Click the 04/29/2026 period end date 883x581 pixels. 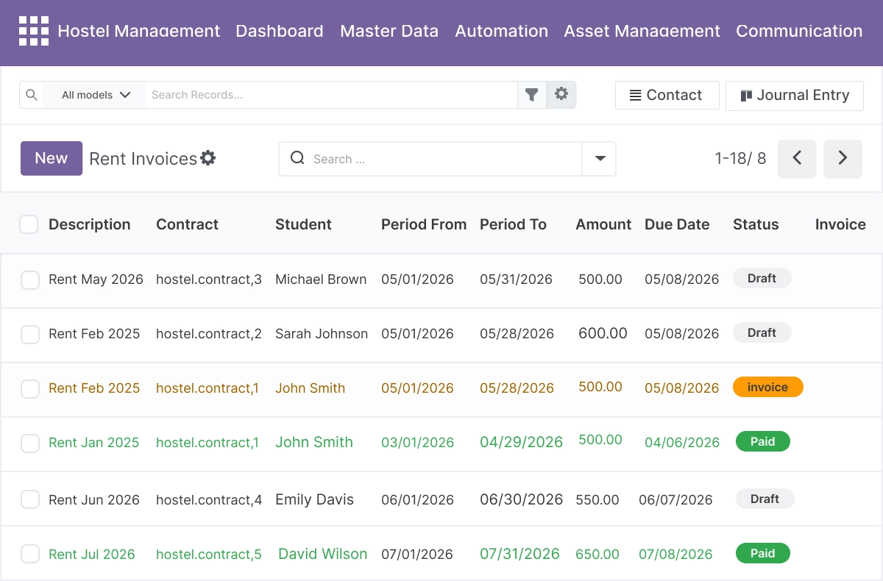click(x=521, y=442)
